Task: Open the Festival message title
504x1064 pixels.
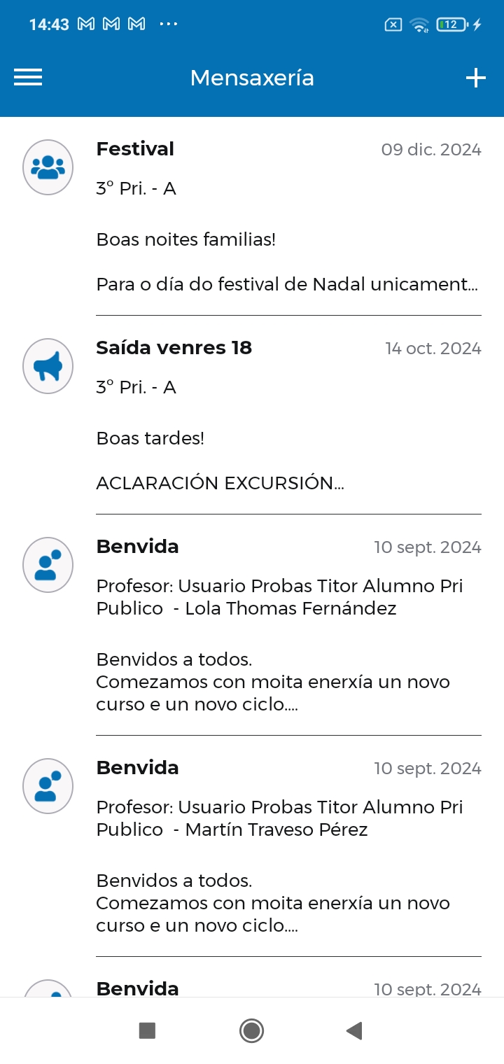Action: click(135, 149)
